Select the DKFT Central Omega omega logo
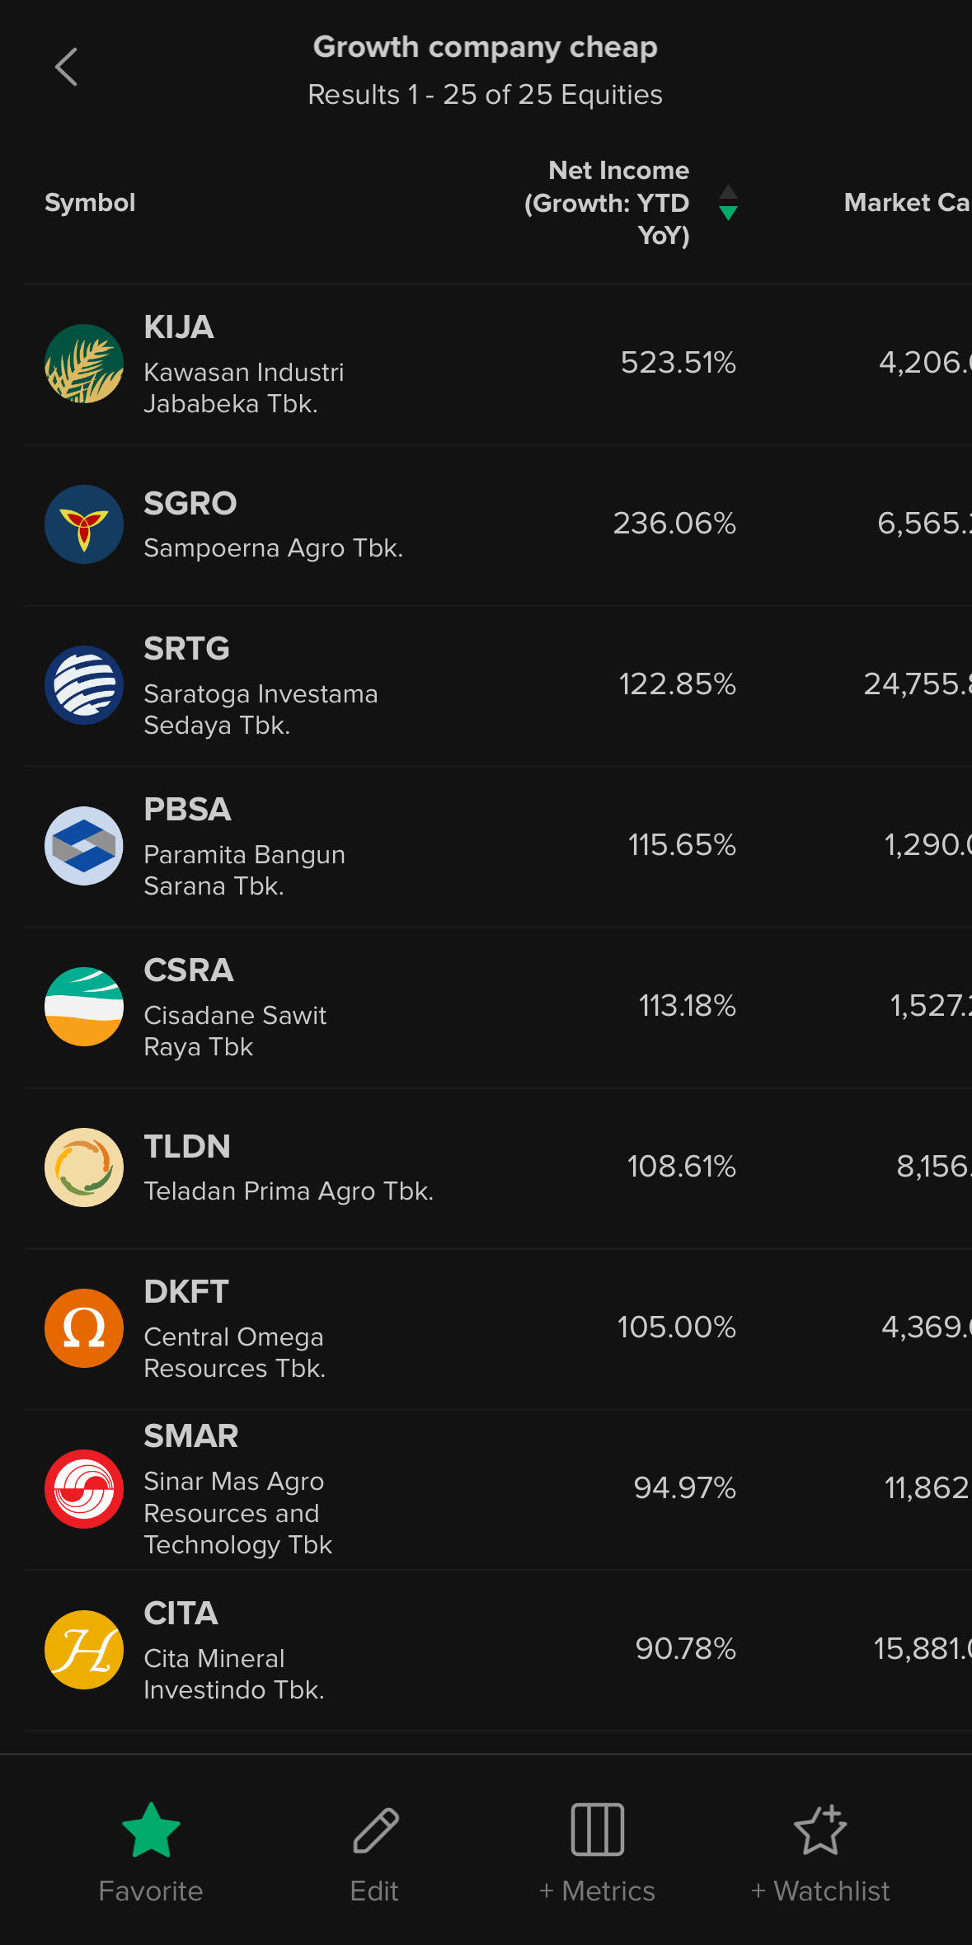Image resolution: width=972 pixels, height=1945 pixels. click(x=84, y=1328)
